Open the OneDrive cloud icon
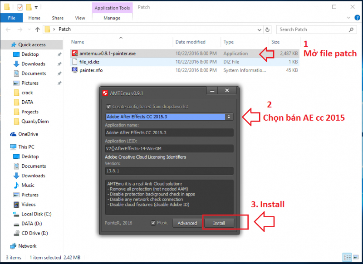The height and width of the screenshot is (264, 363). 13,134
